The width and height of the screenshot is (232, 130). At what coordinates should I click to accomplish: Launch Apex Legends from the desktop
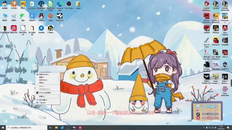coord(225,30)
